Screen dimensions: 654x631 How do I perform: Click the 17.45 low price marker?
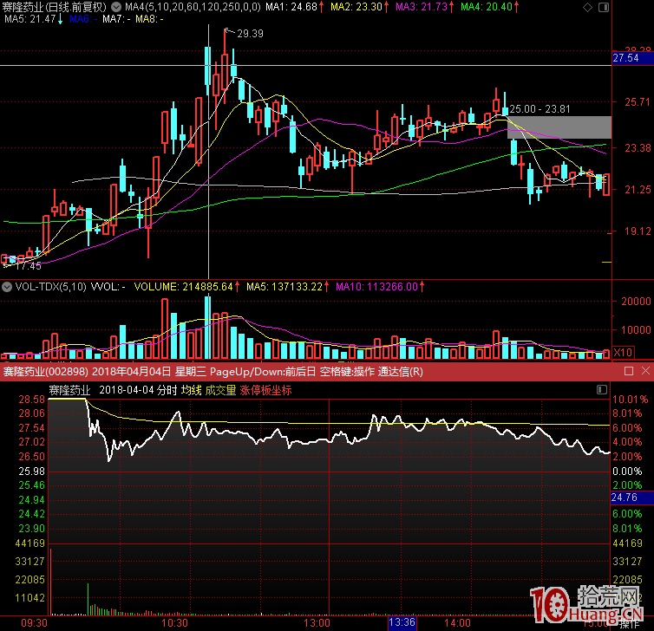point(28,266)
